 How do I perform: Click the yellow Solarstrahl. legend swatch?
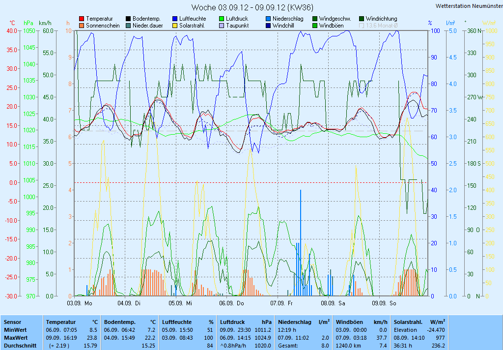click(x=175, y=26)
